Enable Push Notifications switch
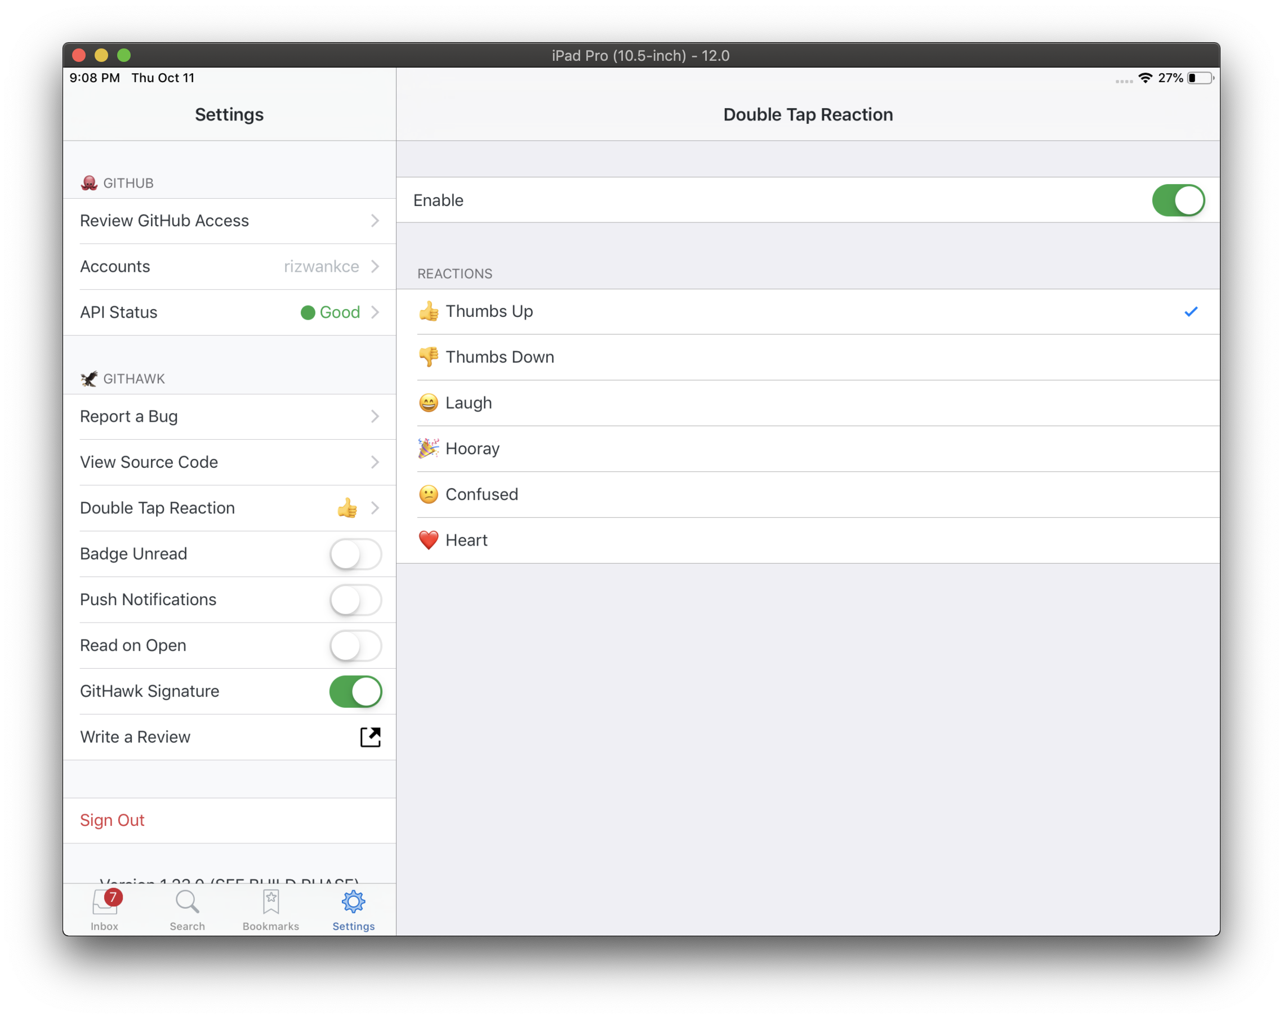 [356, 600]
